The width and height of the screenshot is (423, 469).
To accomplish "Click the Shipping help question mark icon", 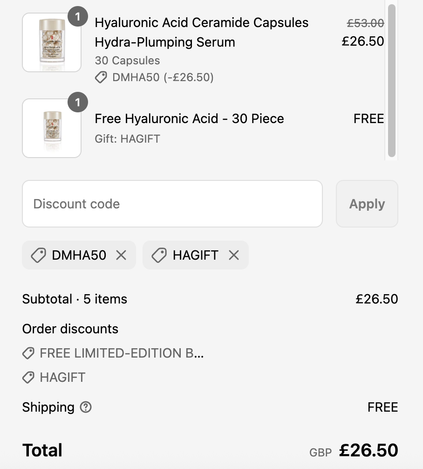I will 86,407.
